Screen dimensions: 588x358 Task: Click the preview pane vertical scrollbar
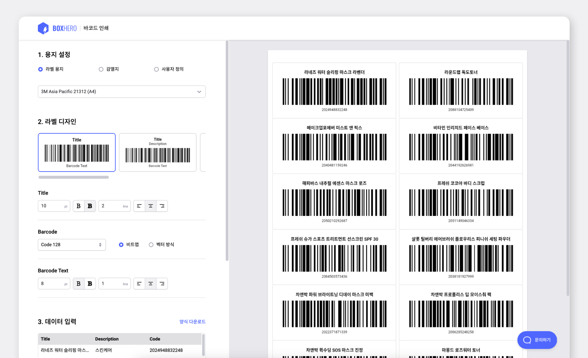(x=568, y=168)
